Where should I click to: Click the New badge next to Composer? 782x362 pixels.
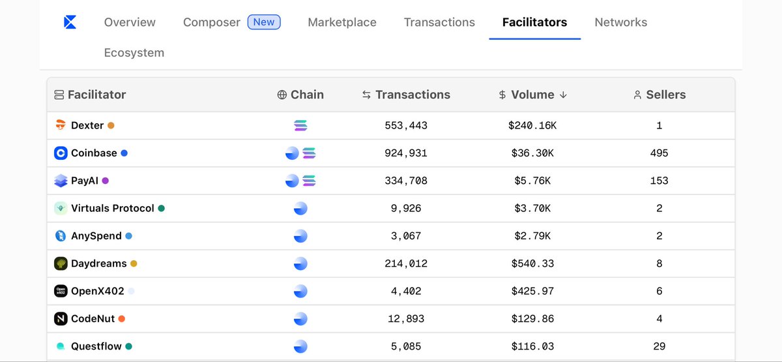264,22
